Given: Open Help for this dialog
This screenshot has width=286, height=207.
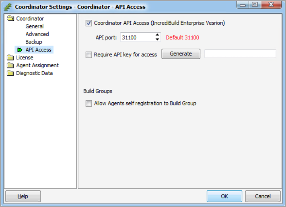Looking at the screenshot, I should point(23,196).
